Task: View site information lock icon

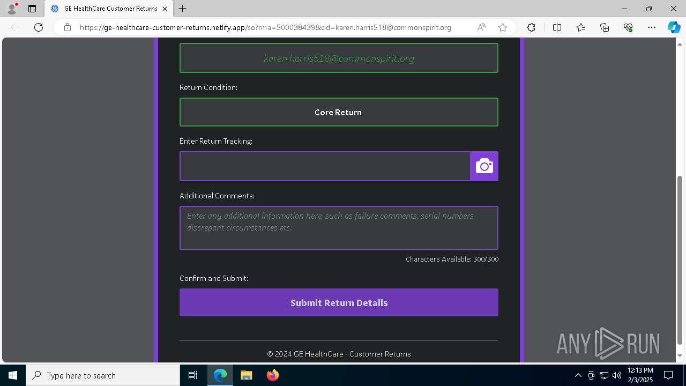Action: [x=68, y=27]
